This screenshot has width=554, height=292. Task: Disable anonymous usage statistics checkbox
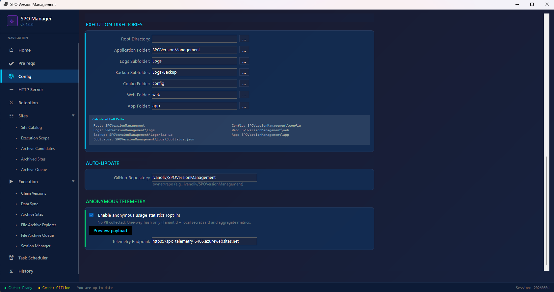pos(92,215)
